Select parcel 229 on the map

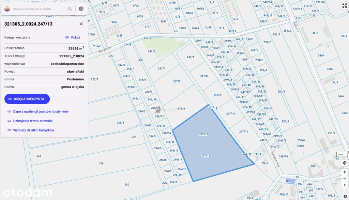[101, 163]
